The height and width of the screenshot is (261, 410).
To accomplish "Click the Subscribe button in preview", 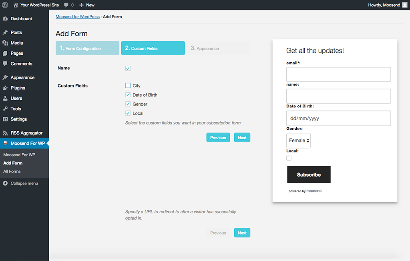I will 309,175.
